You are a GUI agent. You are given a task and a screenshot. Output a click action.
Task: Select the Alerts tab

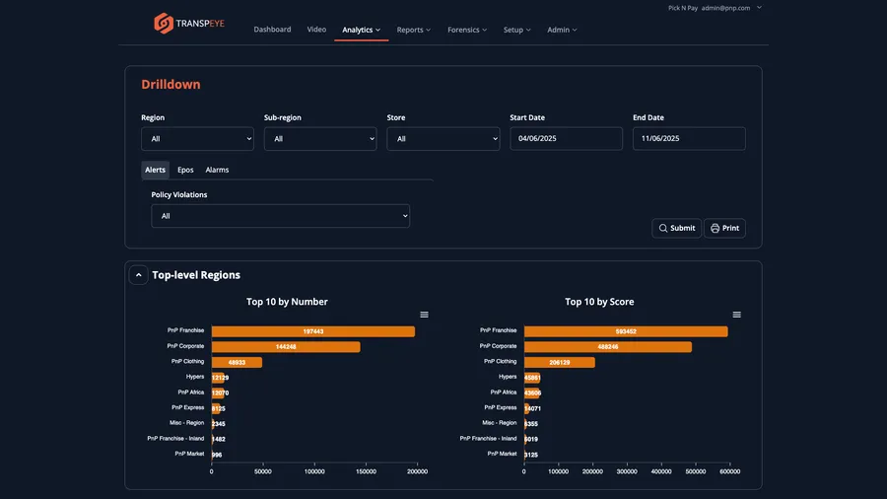pos(155,170)
